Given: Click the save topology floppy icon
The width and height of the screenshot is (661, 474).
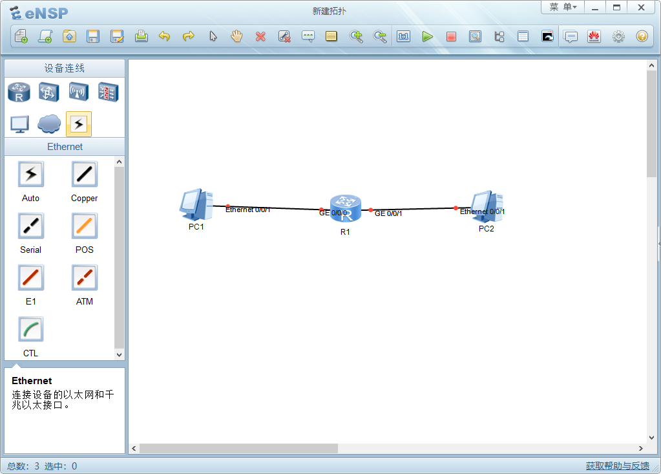Looking at the screenshot, I should coord(93,37).
